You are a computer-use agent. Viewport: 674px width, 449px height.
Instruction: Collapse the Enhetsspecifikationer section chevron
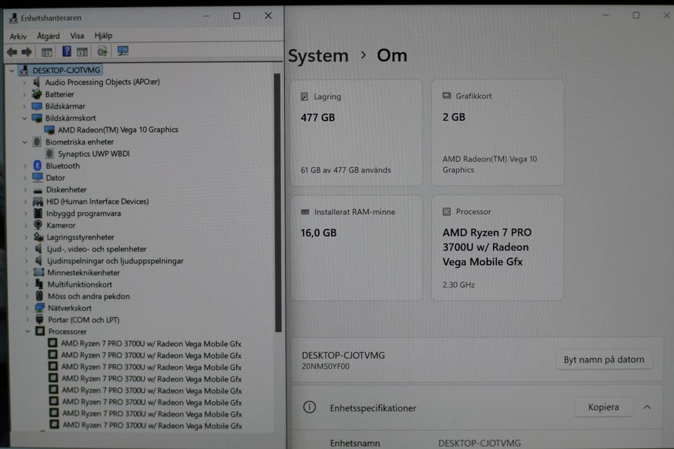pyautogui.click(x=647, y=407)
